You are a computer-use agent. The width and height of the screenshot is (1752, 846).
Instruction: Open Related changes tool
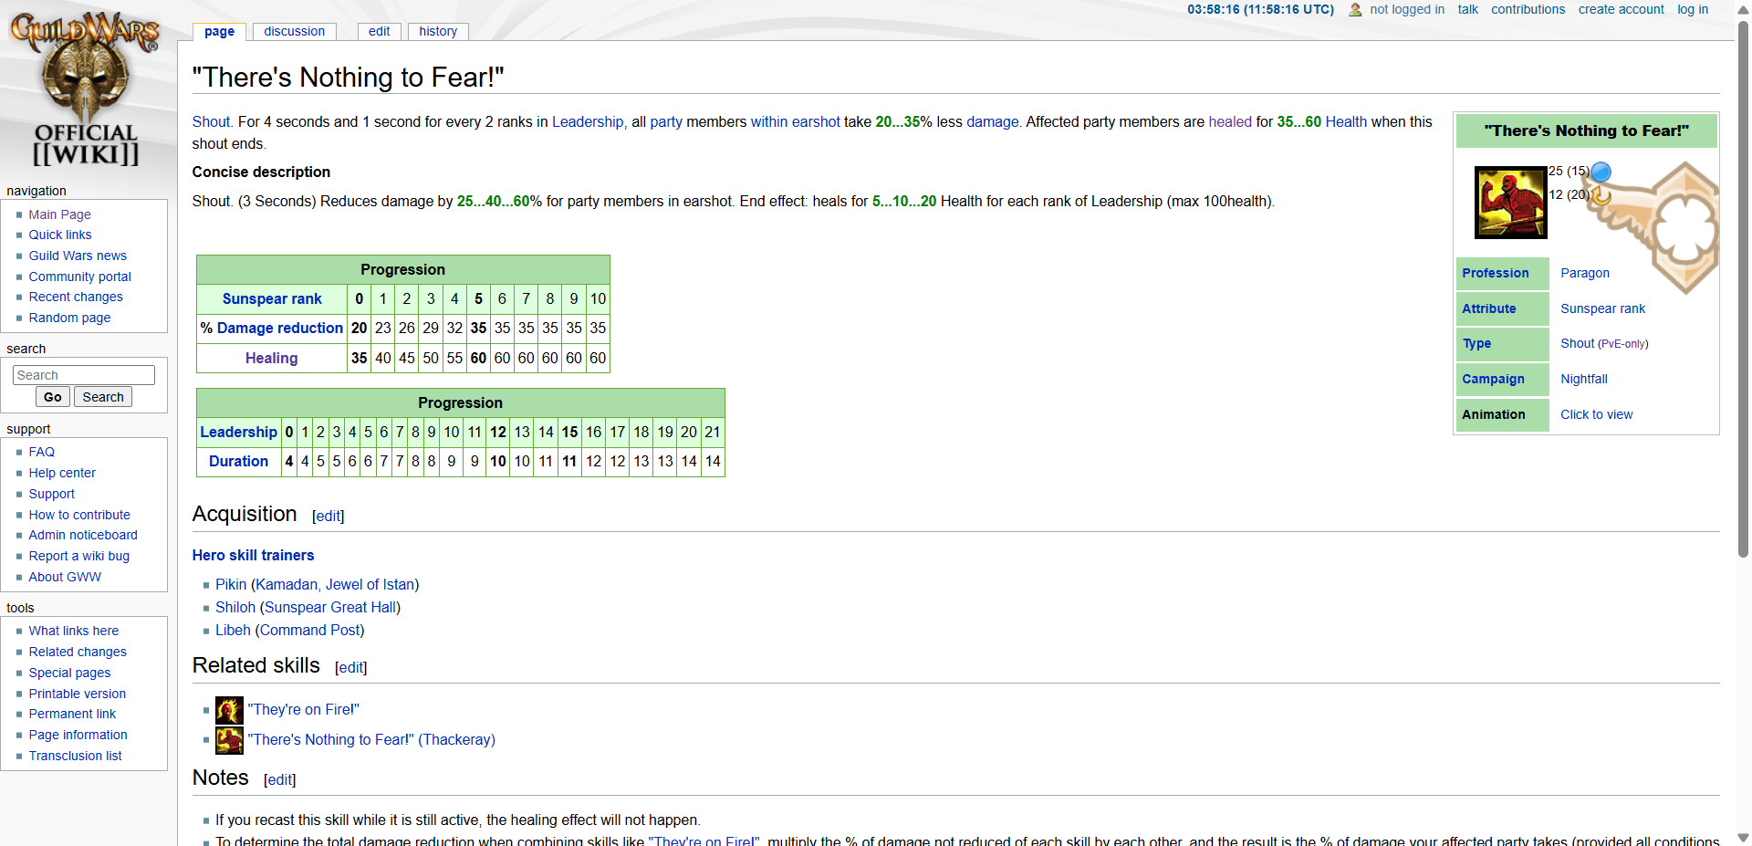78,652
